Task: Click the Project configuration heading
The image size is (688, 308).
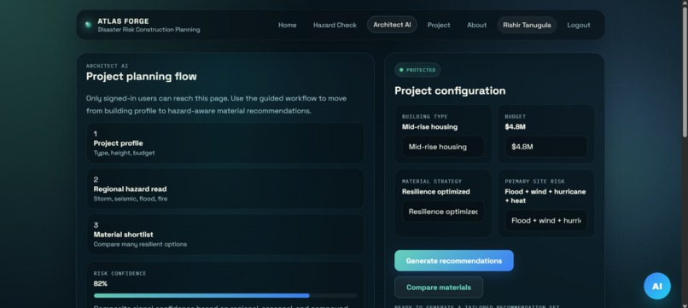Action: click(x=450, y=90)
